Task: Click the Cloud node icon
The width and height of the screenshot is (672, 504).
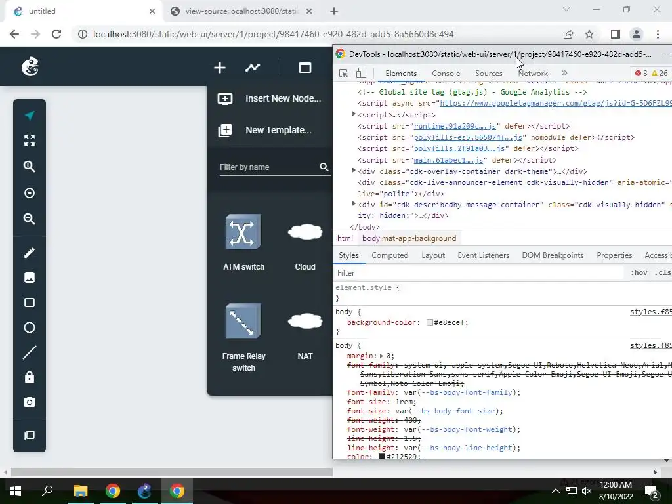Action: coord(304,232)
